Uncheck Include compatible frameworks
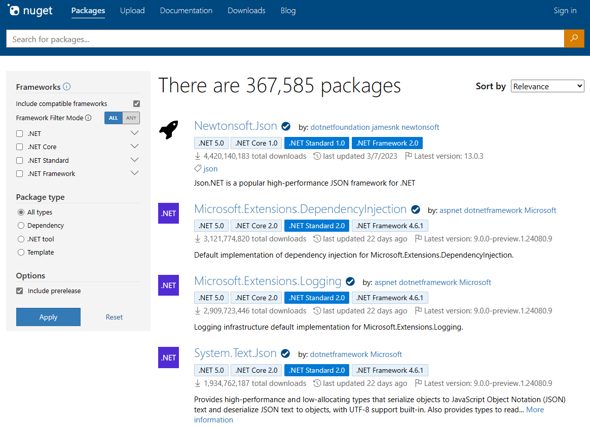Screen dimensions: 590x427 click(136, 103)
